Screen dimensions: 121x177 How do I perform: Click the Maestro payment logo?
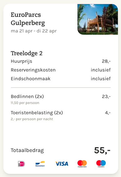pyautogui.click(x=101, y=164)
